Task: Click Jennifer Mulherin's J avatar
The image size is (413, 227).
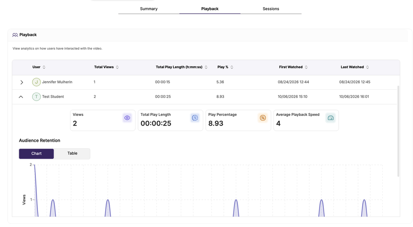Action: click(x=36, y=82)
